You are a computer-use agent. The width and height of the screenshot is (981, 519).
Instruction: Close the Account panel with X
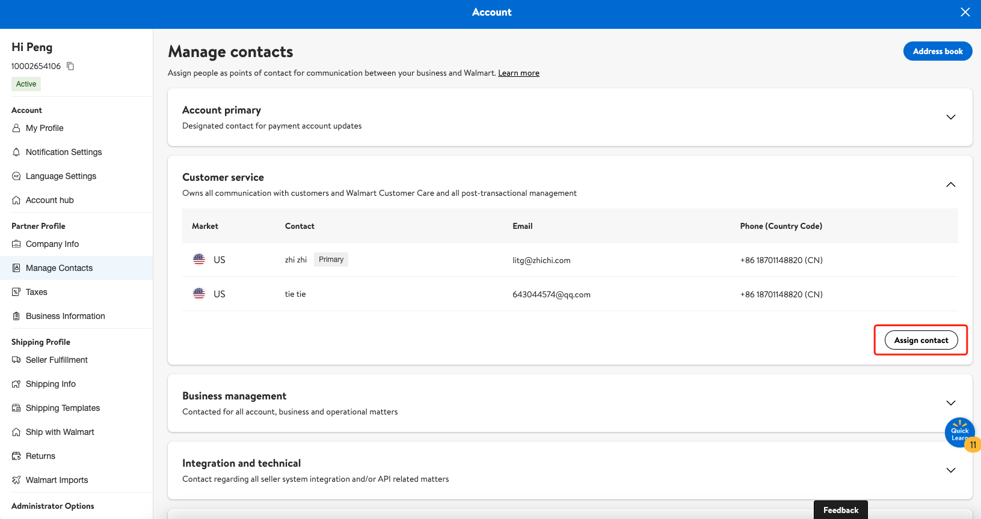pos(965,12)
